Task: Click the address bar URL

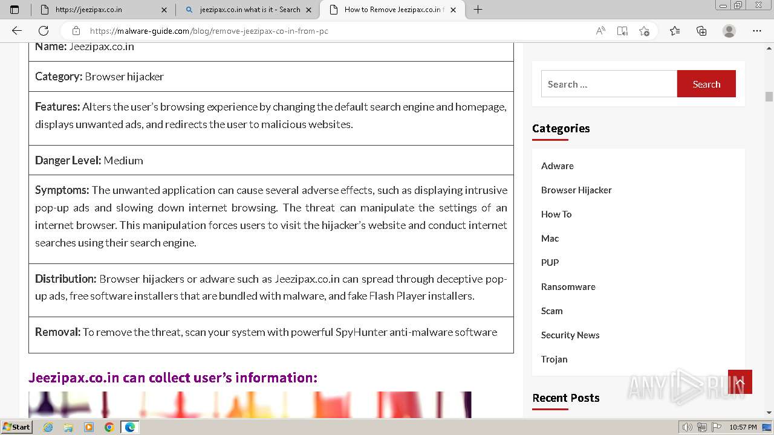Action: [x=209, y=31]
